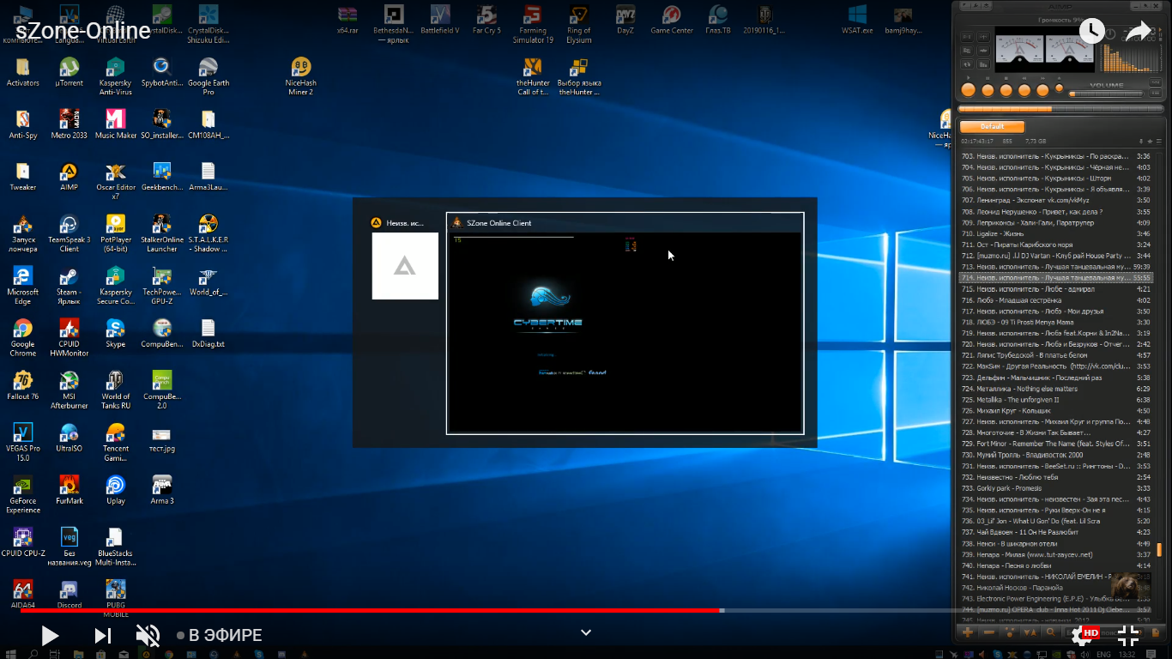Select track 730 Мумий Тролль - Владивосток 2000
Image resolution: width=1172 pixels, height=659 pixels.
tap(1055, 455)
